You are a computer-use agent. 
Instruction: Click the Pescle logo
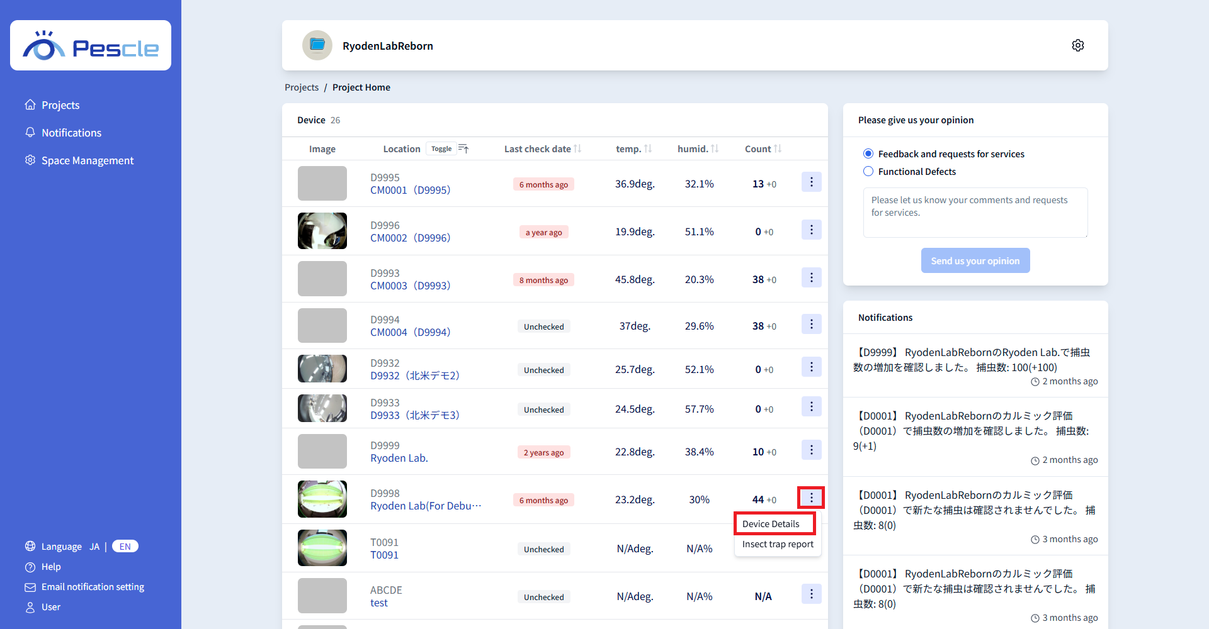(91, 46)
